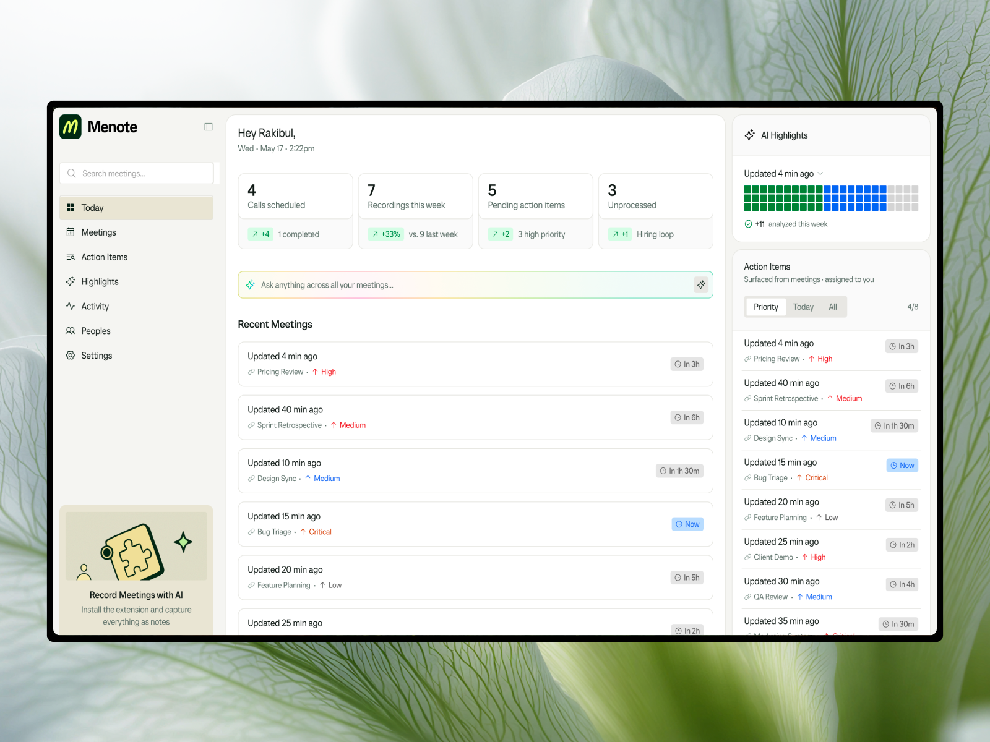The width and height of the screenshot is (990, 742).
Task: Expand the Updated 4 min ago dropdown chevron
Action: tap(820, 174)
